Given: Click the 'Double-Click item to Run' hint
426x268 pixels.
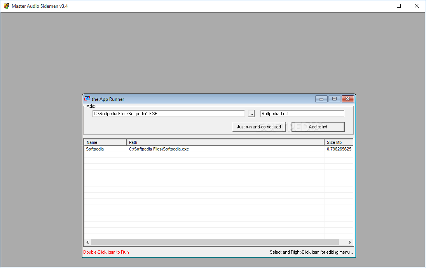Looking at the screenshot, I should tap(106, 252).
